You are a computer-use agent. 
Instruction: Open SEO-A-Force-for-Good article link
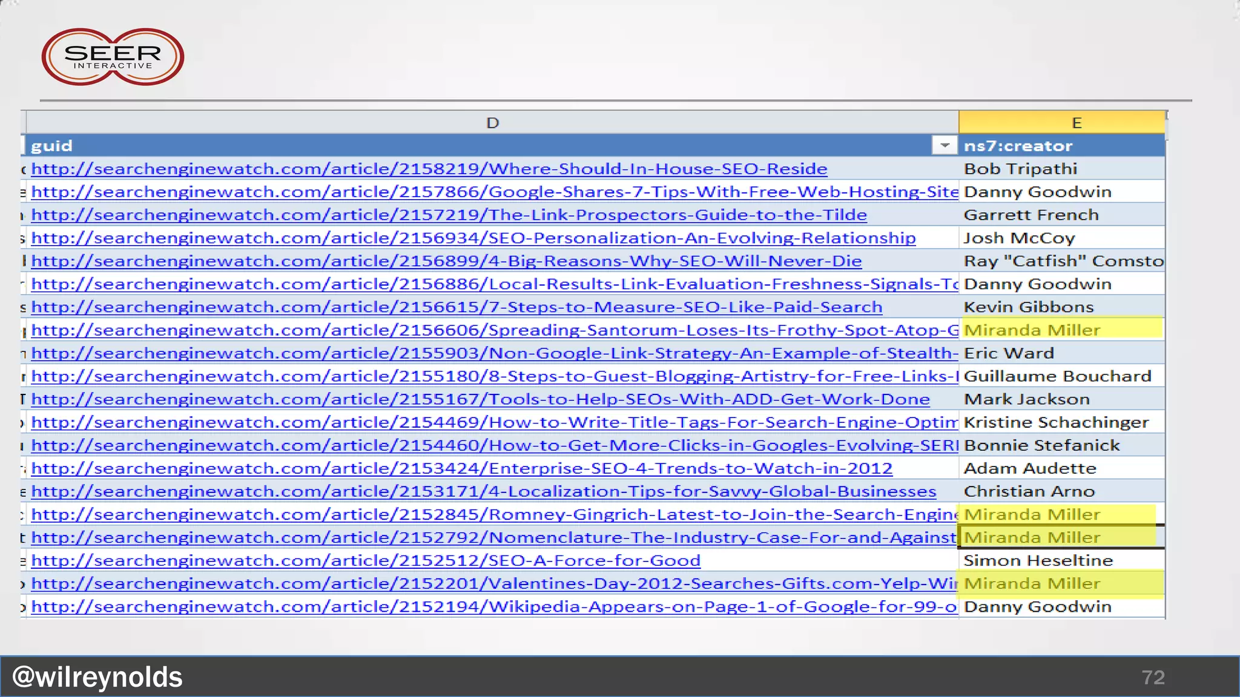pos(366,560)
